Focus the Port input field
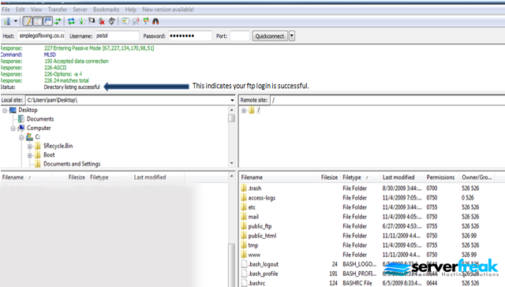This screenshot has height=287, width=505. pyautogui.click(x=240, y=35)
